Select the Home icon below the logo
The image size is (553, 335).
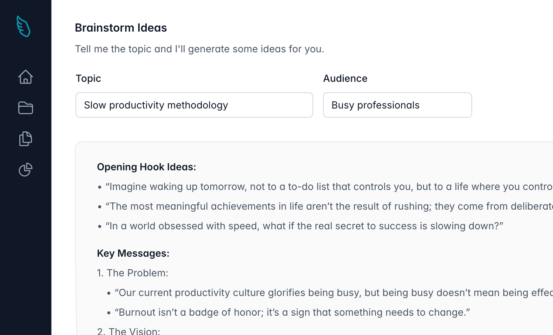point(25,77)
